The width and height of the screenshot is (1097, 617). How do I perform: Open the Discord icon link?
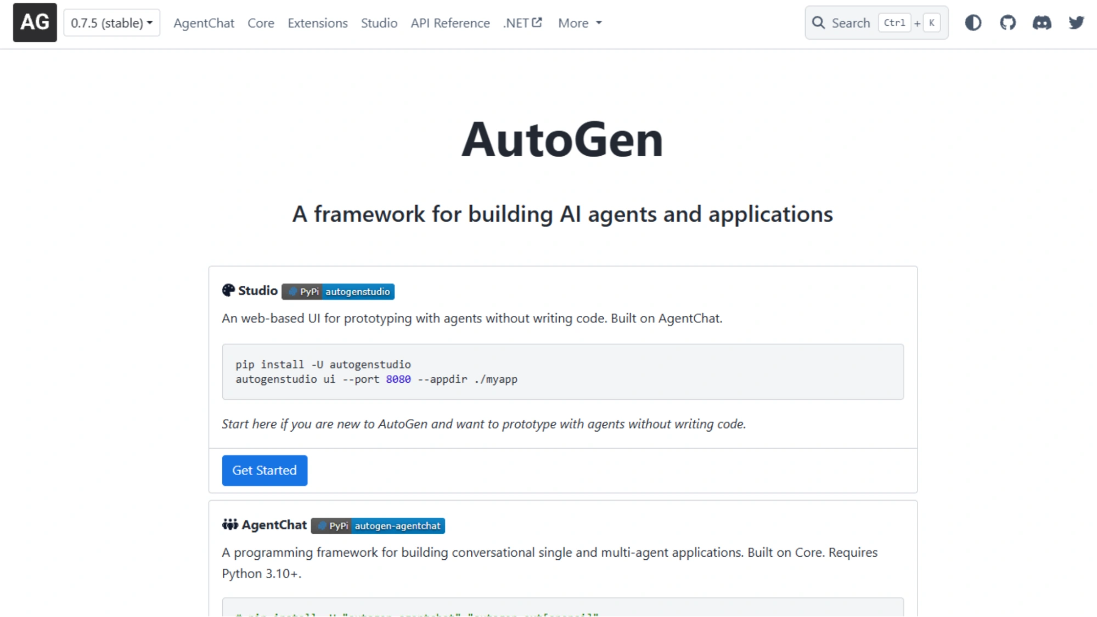tap(1042, 22)
